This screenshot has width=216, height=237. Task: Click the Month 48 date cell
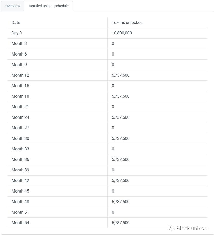pos(20,202)
